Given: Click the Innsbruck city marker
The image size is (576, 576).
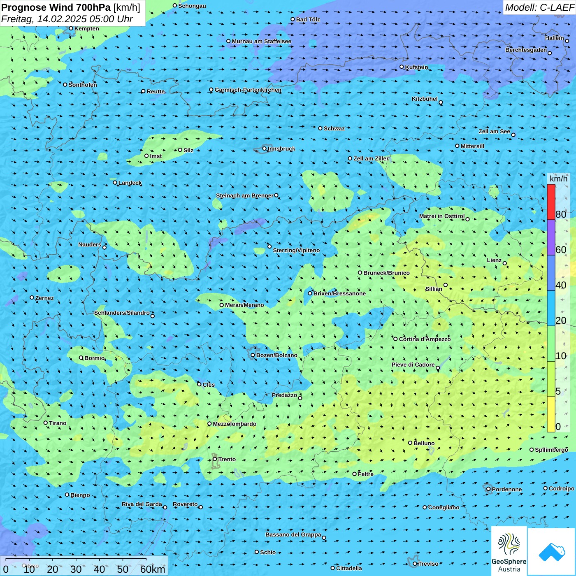Looking at the screenshot, I should pyautogui.click(x=265, y=149).
